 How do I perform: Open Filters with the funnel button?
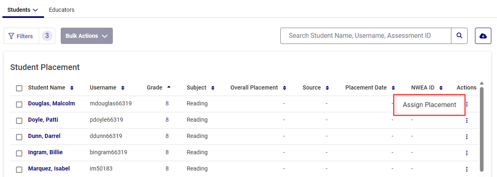point(21,36)
